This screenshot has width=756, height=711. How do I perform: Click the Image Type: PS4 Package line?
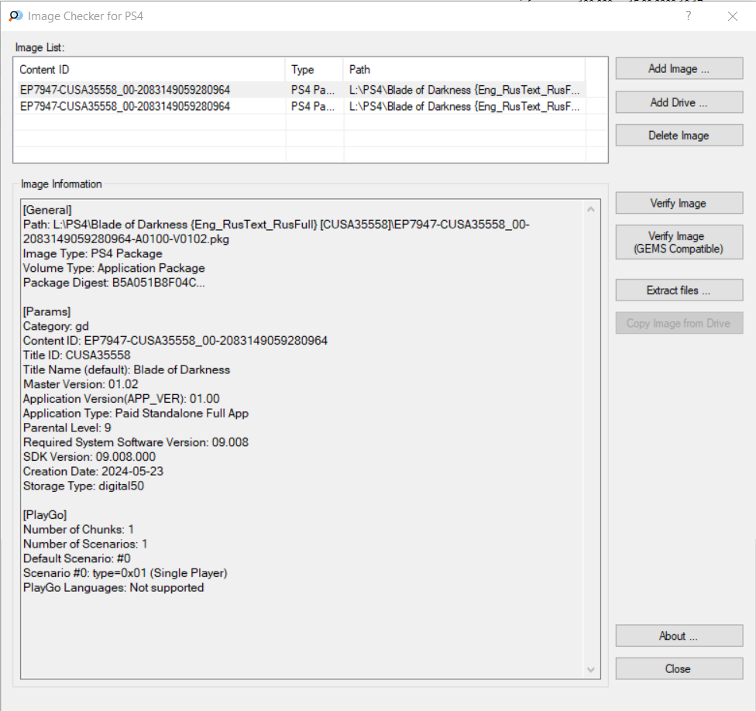tap(93, 253)
